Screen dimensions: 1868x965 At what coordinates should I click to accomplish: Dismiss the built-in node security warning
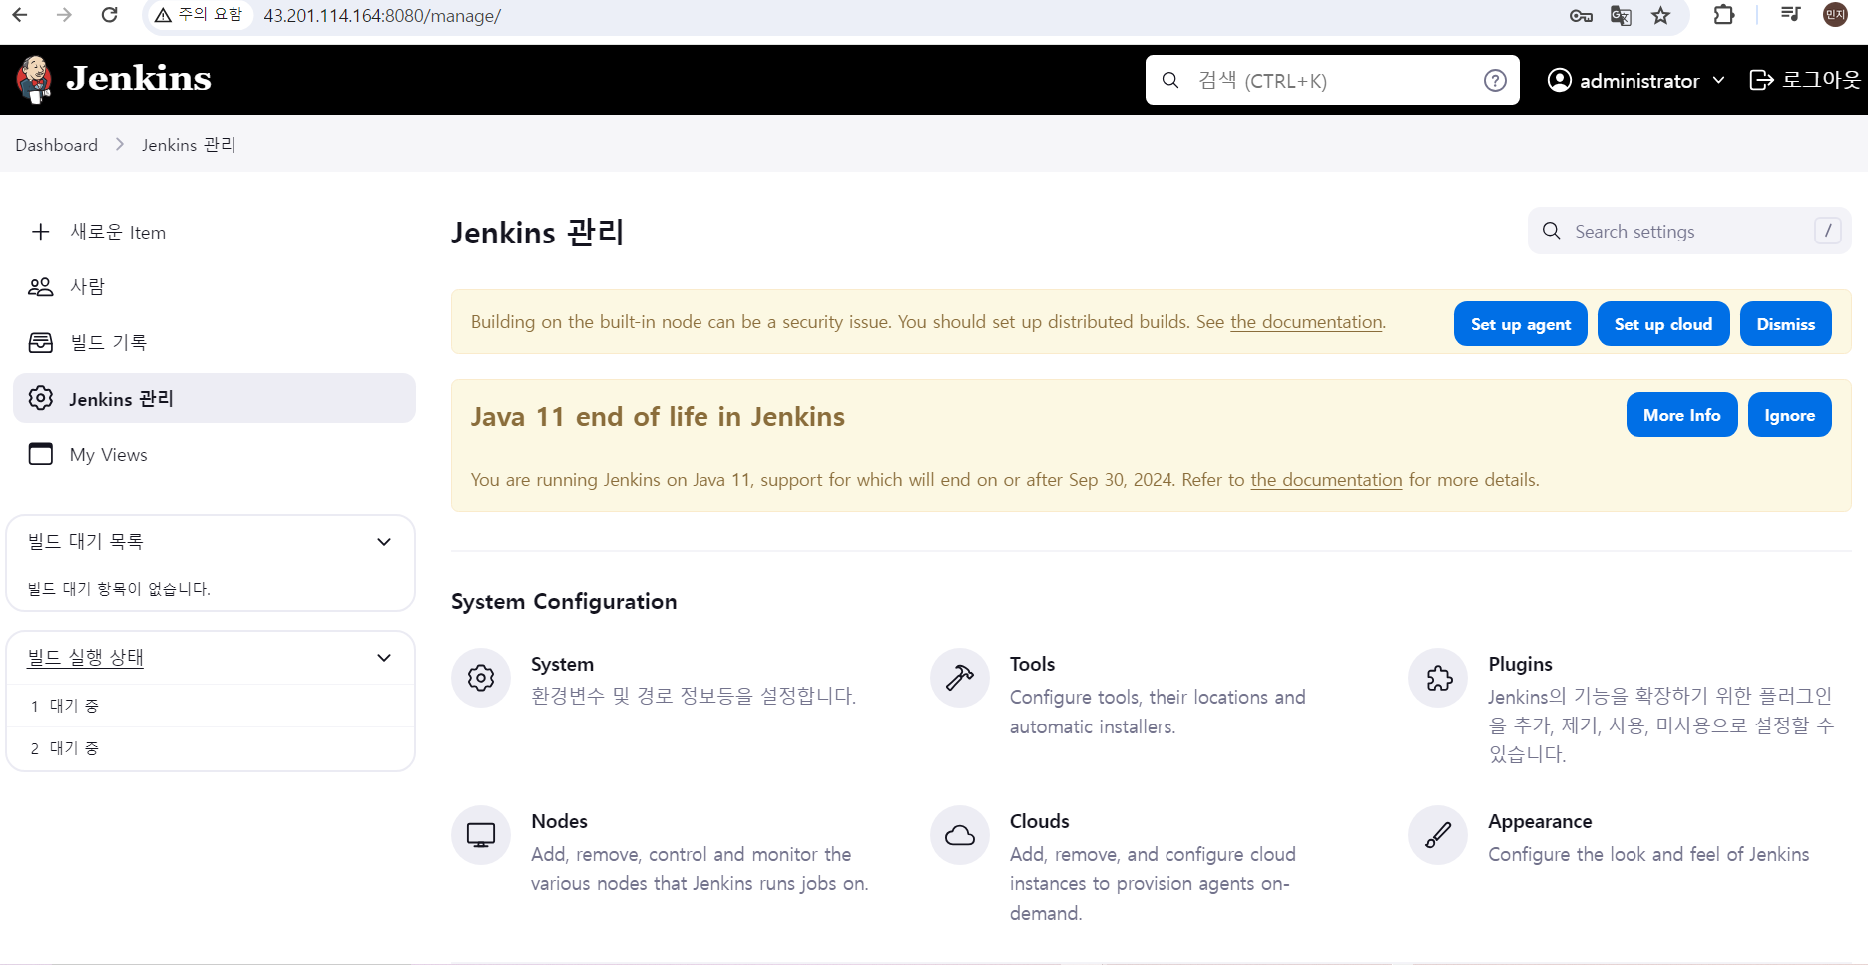1786,324
